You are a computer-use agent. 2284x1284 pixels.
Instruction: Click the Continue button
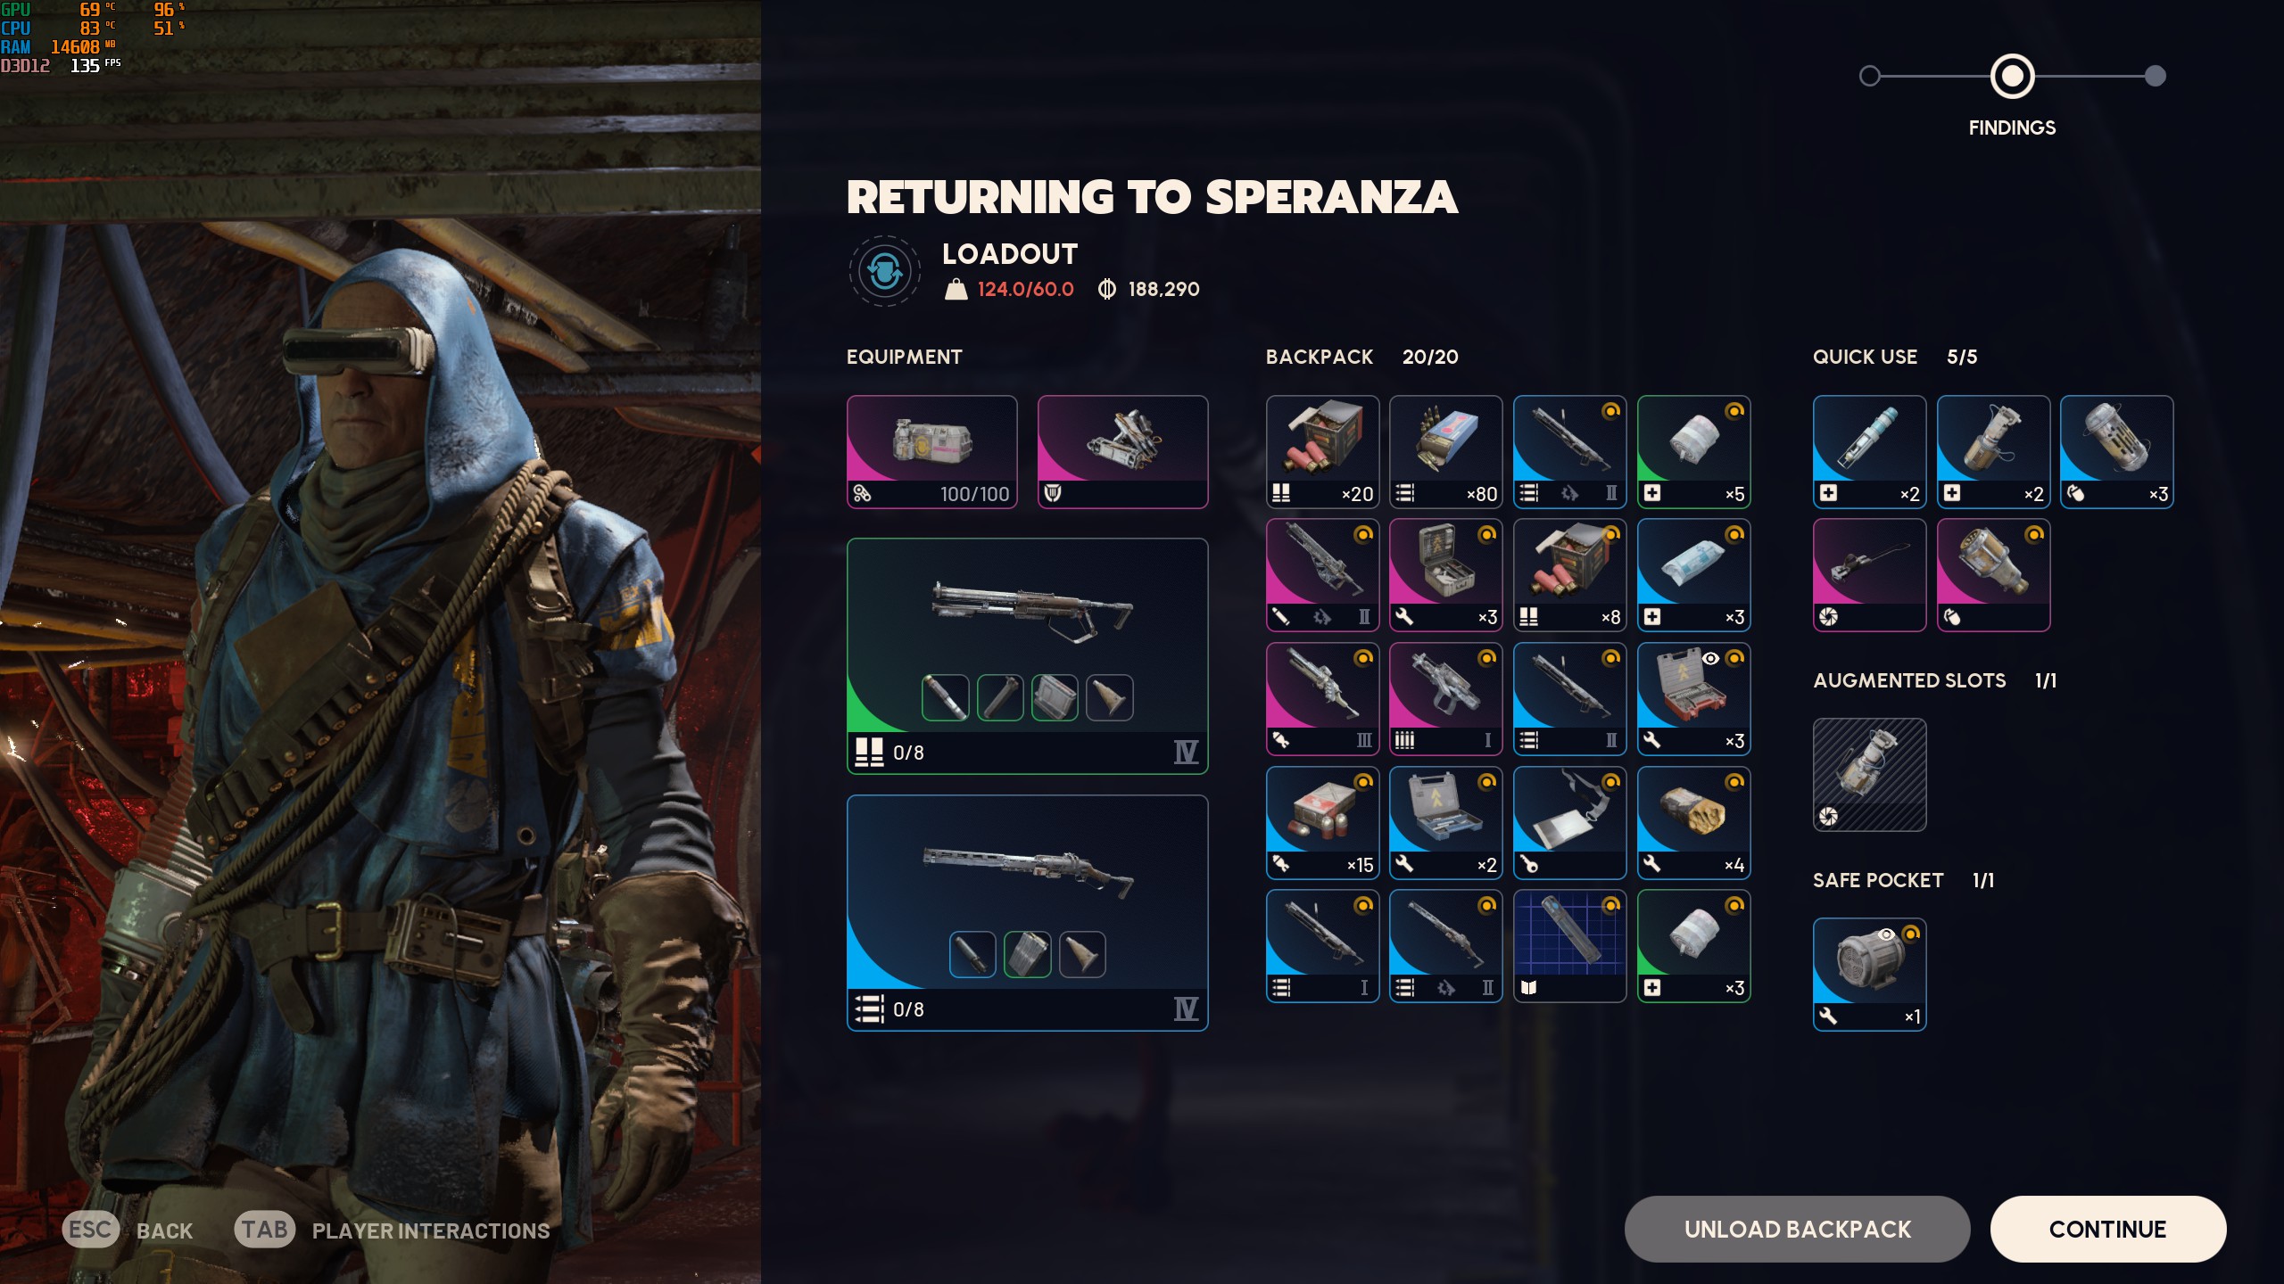tap(2107, 1230)
